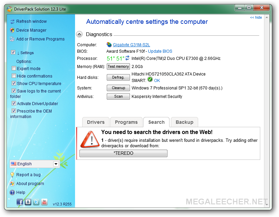Click the Cleanup button

[118, 88]
